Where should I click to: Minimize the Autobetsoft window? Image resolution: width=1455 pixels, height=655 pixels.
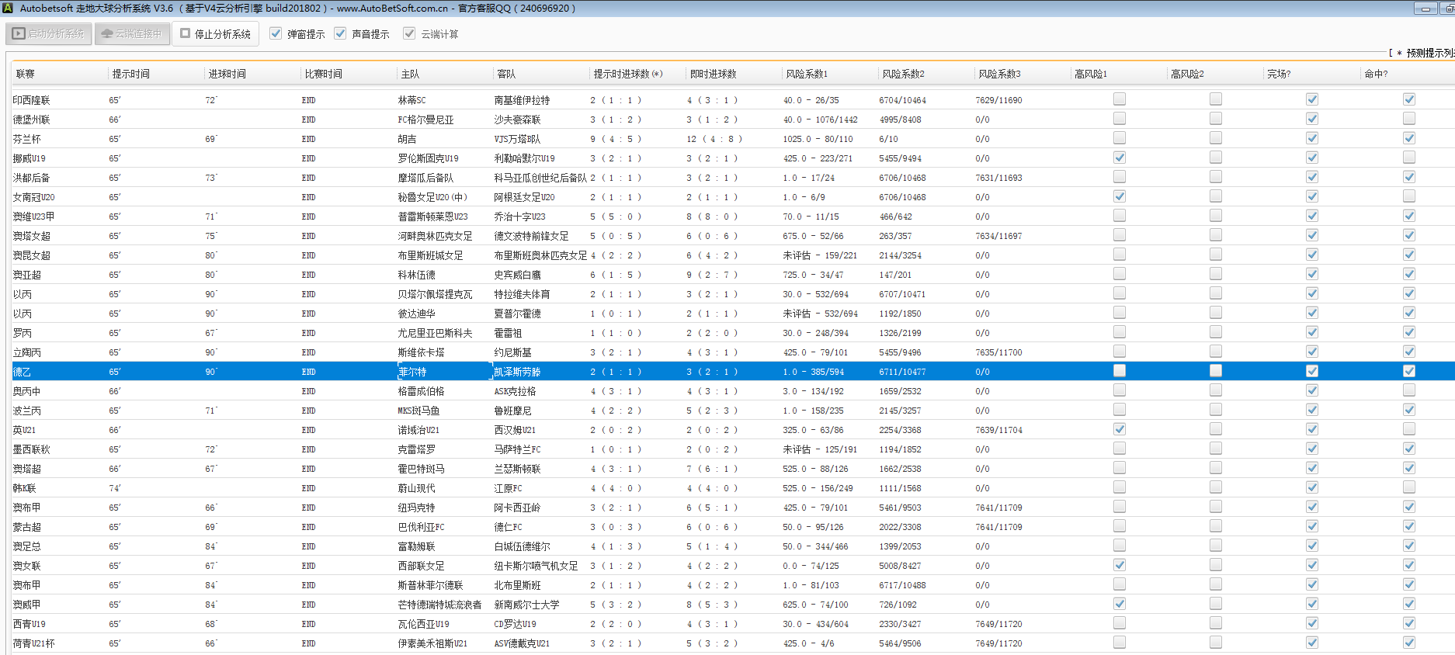point(1425,9)
